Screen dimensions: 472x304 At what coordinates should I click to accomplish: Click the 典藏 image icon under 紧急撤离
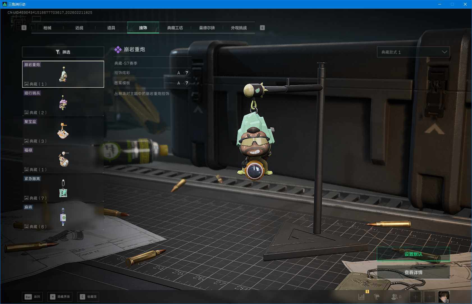click(26, 198)
